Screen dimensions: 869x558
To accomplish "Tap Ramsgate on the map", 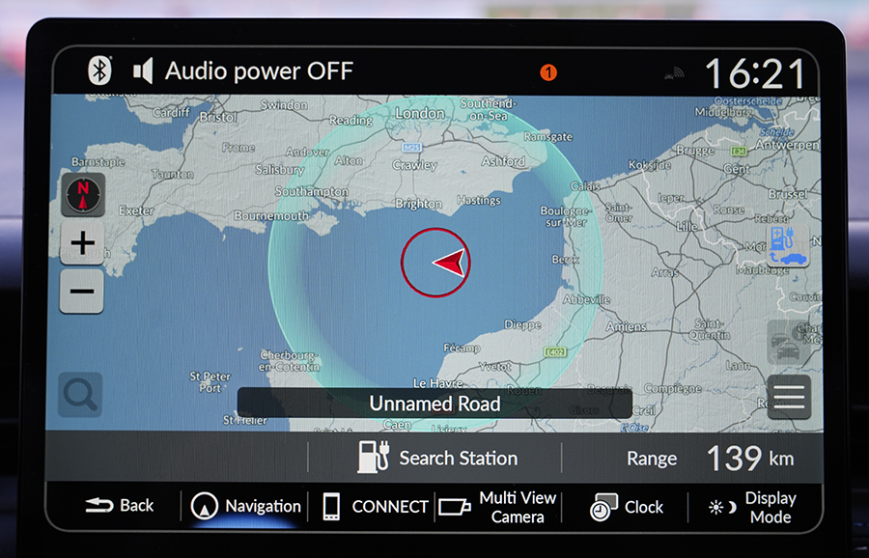I will [548, 136].
